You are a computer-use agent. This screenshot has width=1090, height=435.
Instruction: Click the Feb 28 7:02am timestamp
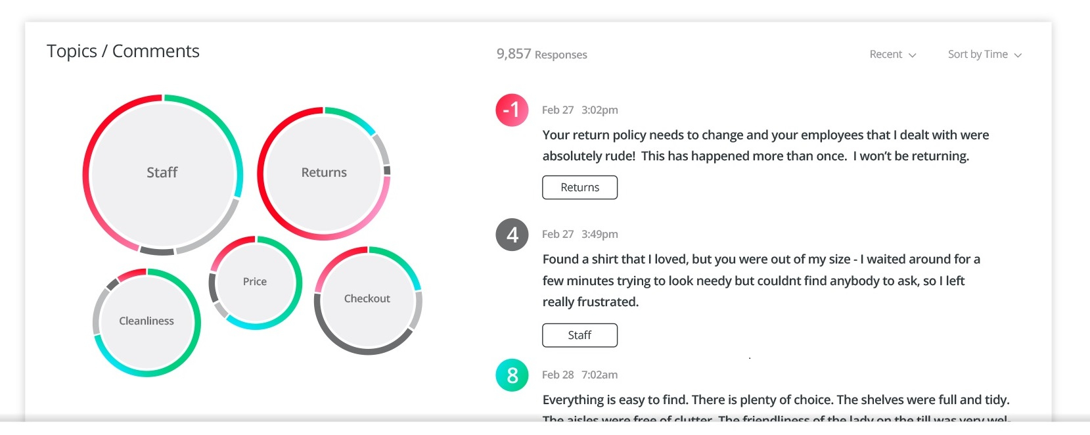(x=579, y=375)
